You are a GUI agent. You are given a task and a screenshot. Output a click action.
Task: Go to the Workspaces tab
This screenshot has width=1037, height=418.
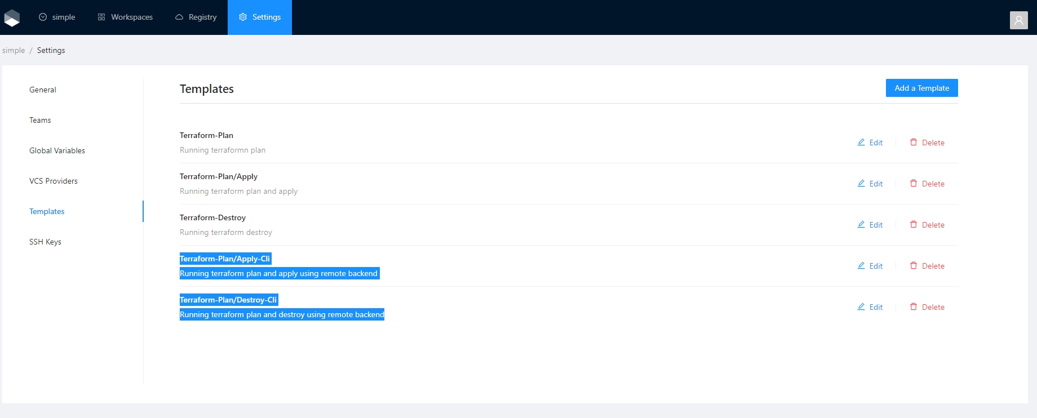click(x=125, y=17)
